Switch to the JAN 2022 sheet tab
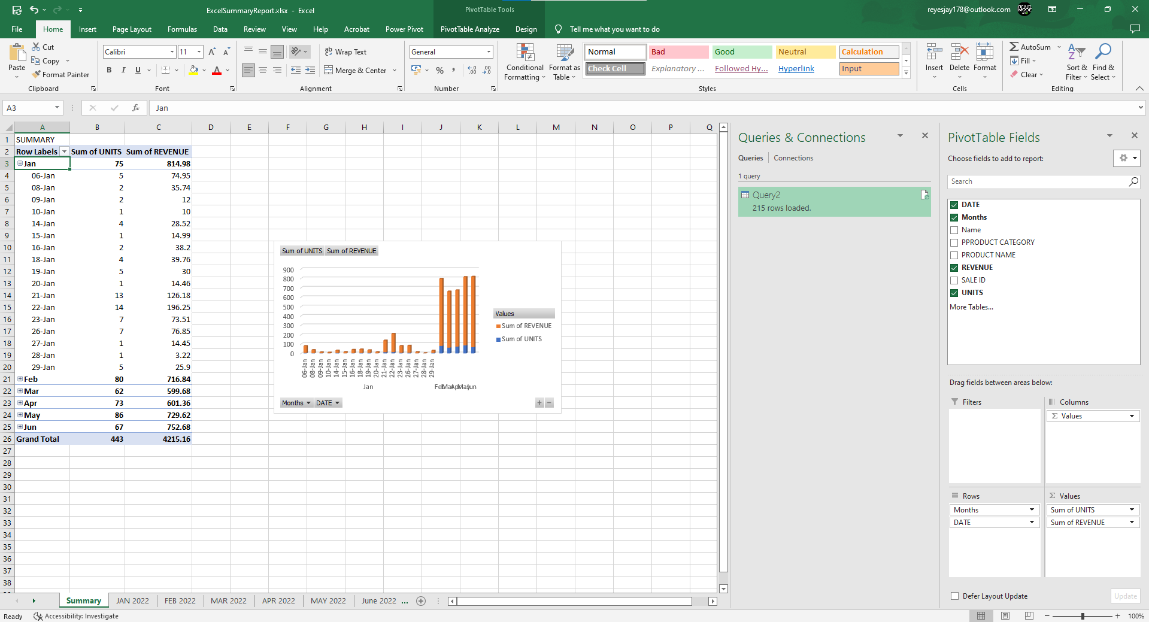This screenshot has height=622, width=1149. [132, 601]
